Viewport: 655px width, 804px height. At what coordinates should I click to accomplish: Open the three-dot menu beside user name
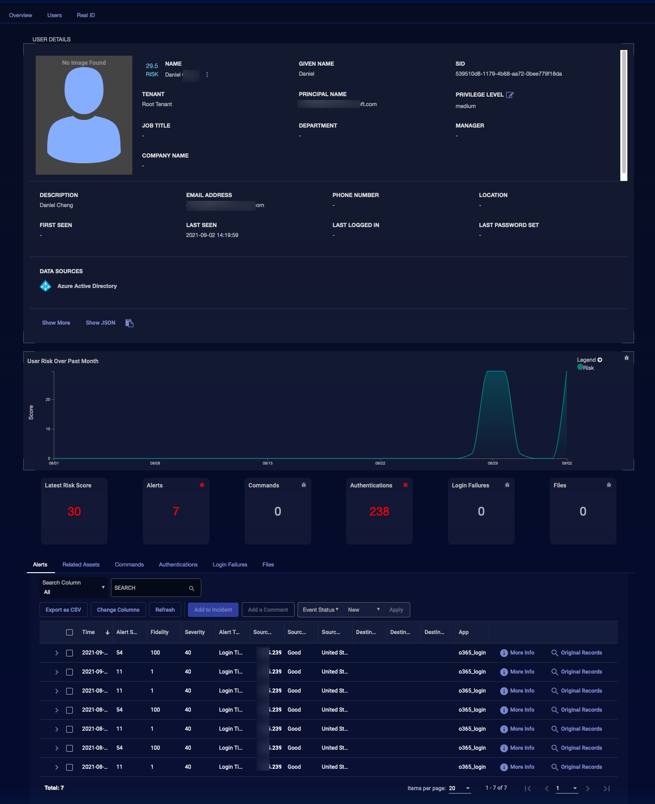tap(207, 75)
